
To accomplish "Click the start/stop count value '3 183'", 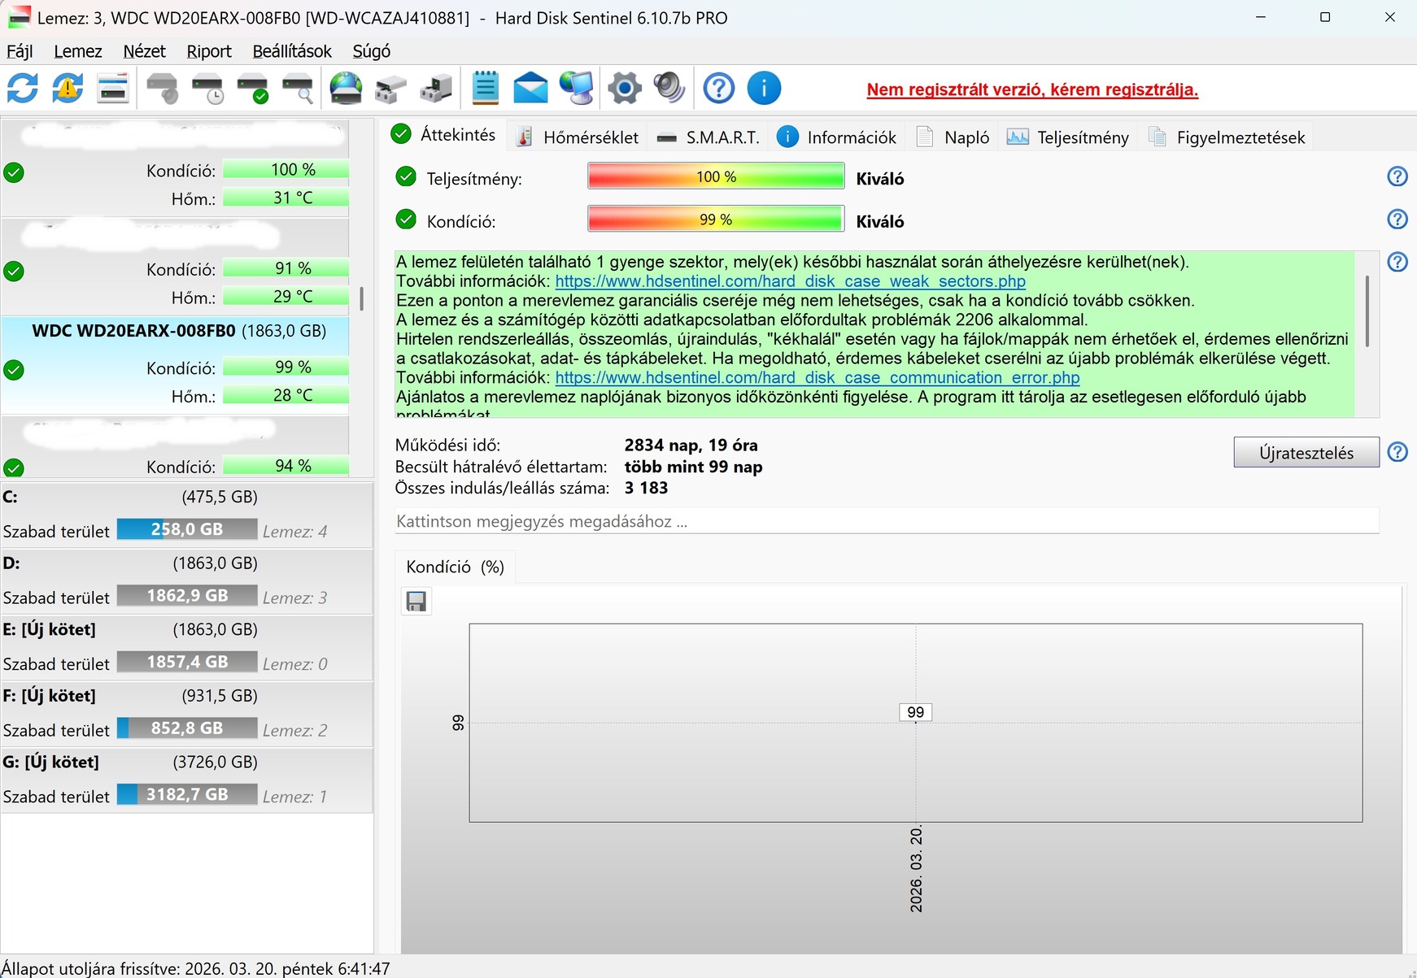I will click(x=646, y=488).
